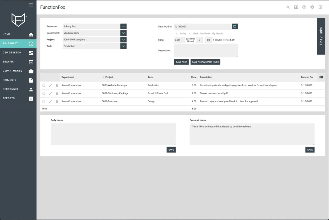The width and height of the screenshot is (329, 220).
Task: Delete the Brochure entry
Action: [x=57, y=101]
